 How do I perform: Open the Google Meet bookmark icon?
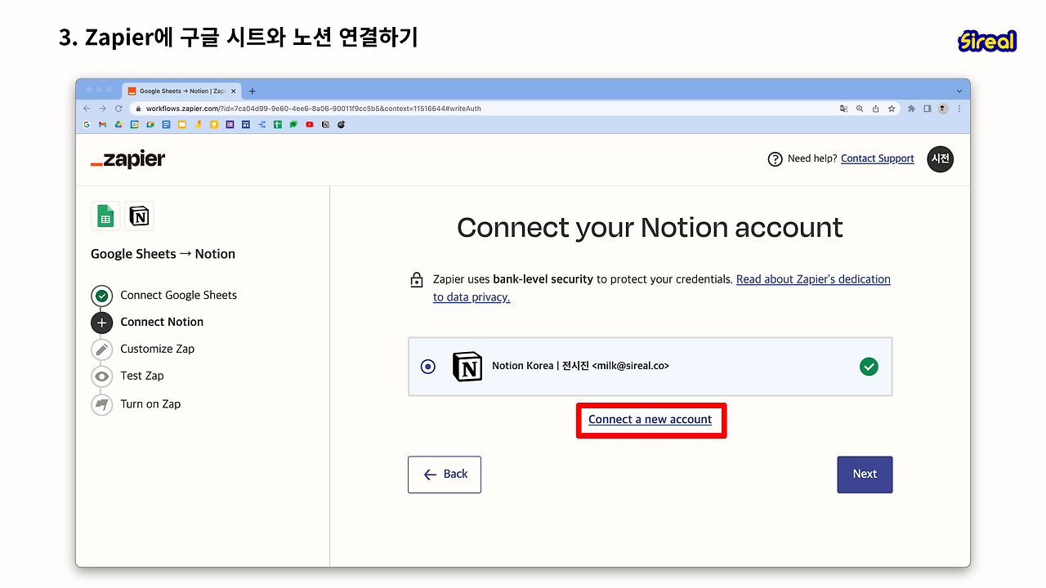150,125
